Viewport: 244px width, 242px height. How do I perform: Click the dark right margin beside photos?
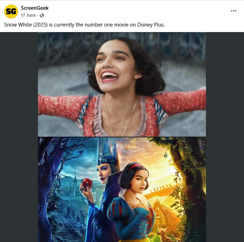(225, 137)
